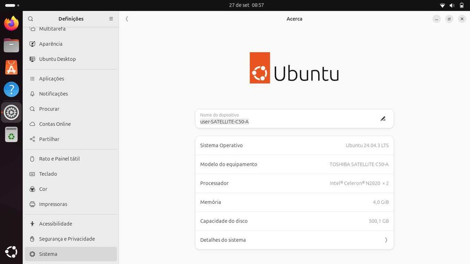
Task: Click the search icon in Definições
Action: point(31,19)
